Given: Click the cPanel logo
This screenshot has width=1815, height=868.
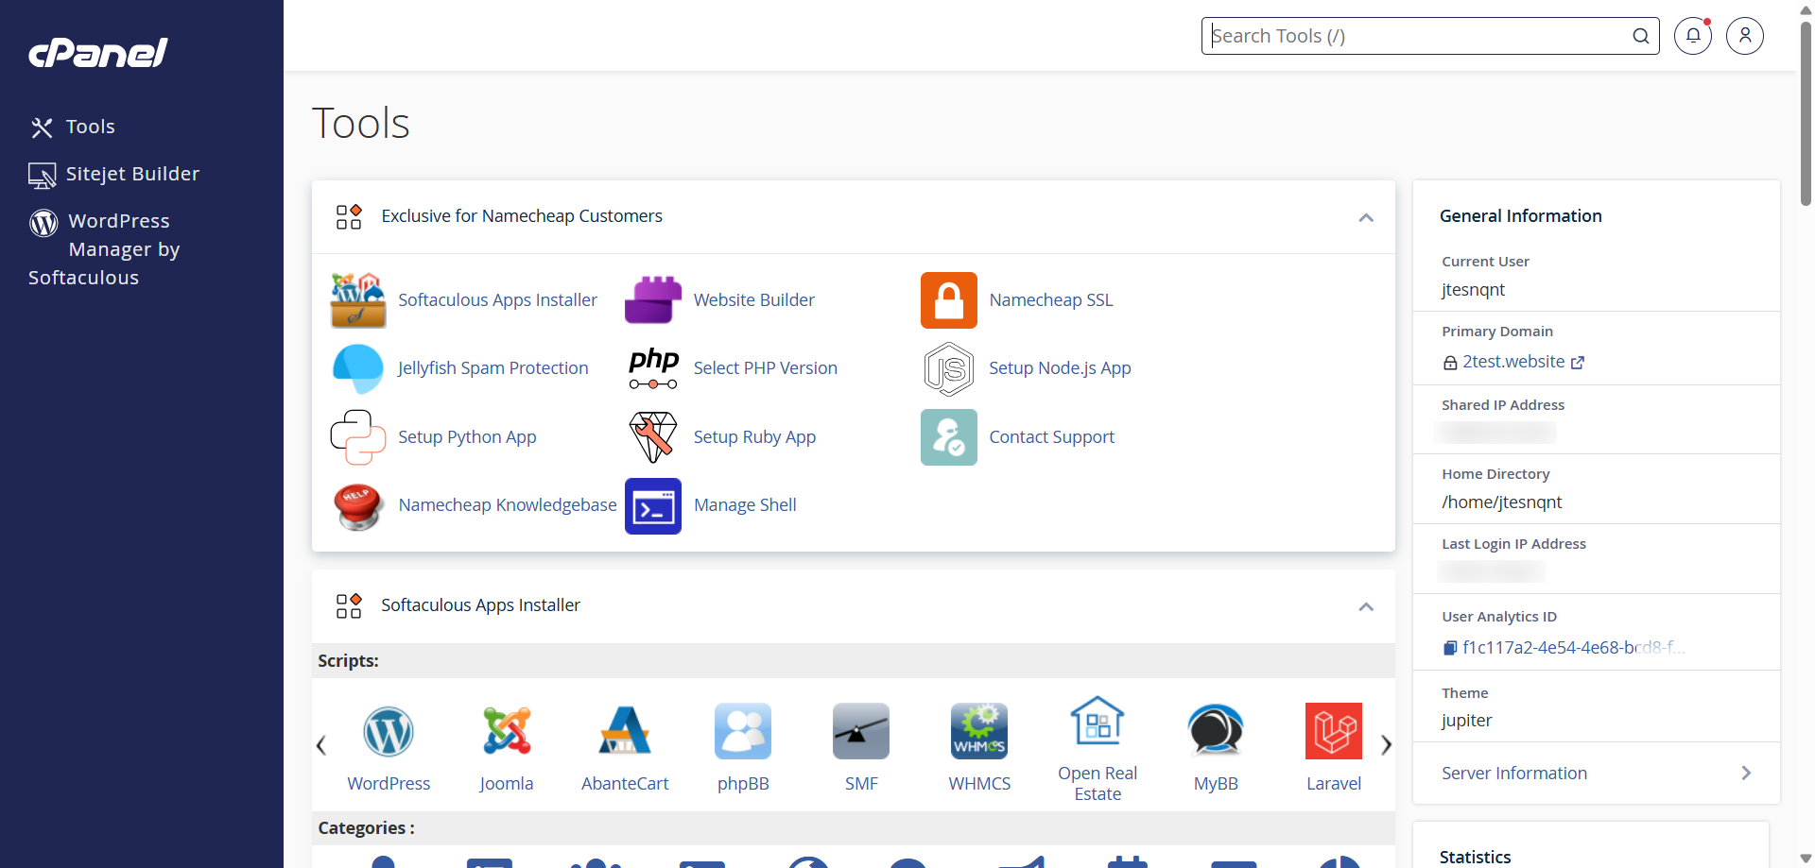Looking at the screenshot, I should click(98, 53).
